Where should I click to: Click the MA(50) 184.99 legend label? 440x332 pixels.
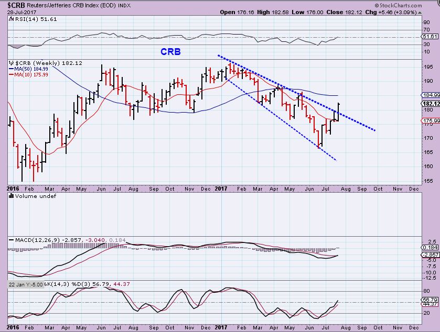31,69
